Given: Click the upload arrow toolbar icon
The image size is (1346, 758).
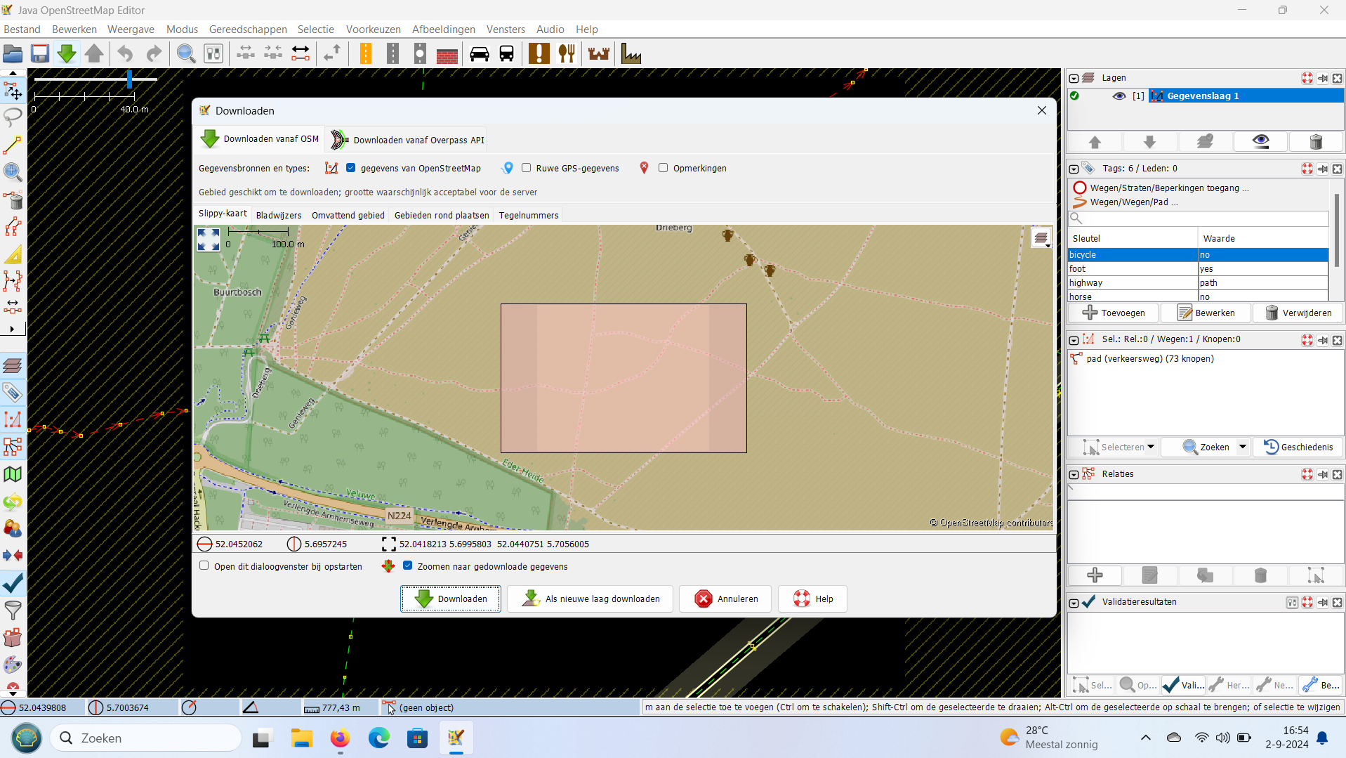Looking at the screenshot, I should [x=94, y=54].
